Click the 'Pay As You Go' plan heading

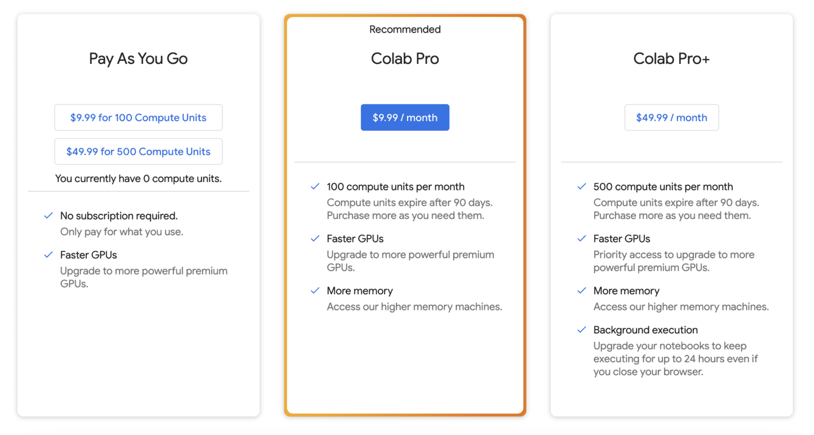(138, 59)
